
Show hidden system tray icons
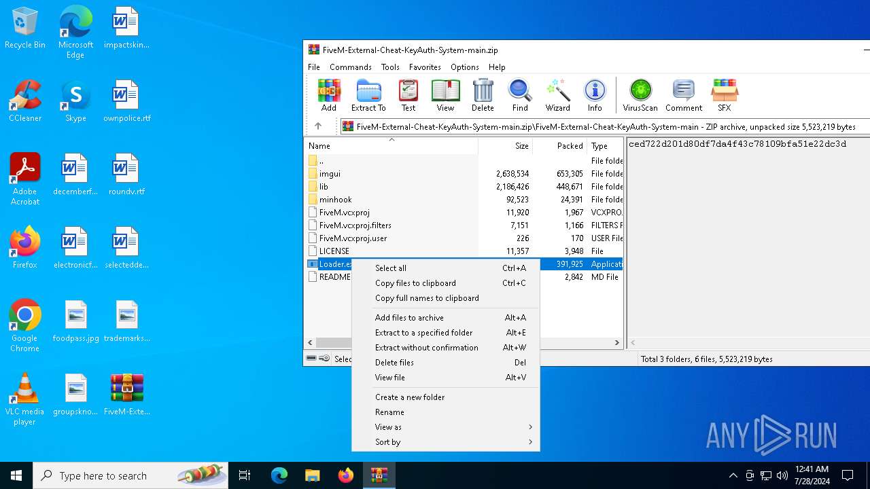733,475
